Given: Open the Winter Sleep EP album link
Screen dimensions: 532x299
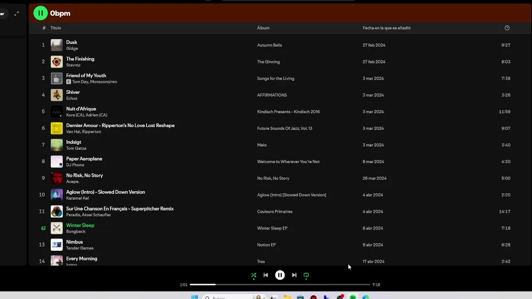Looking at the screenshot, I should click(272, 228).
